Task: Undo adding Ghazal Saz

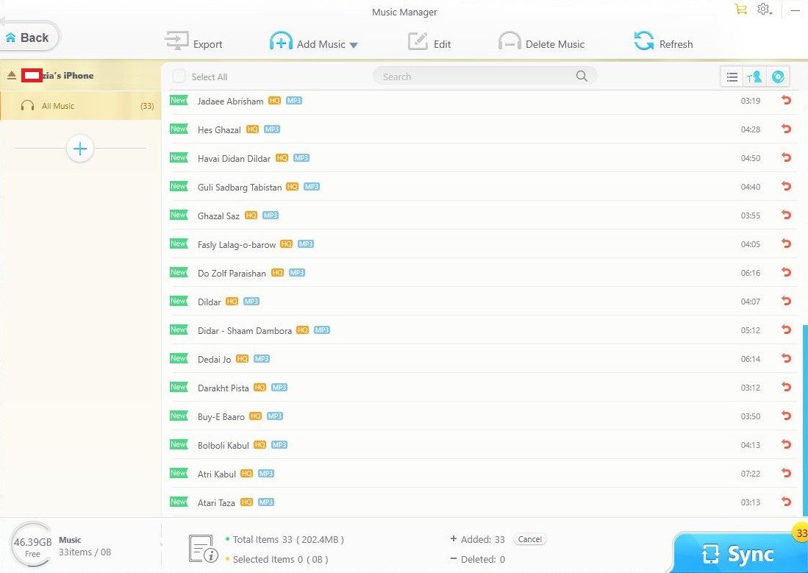Action: (786, 215)
